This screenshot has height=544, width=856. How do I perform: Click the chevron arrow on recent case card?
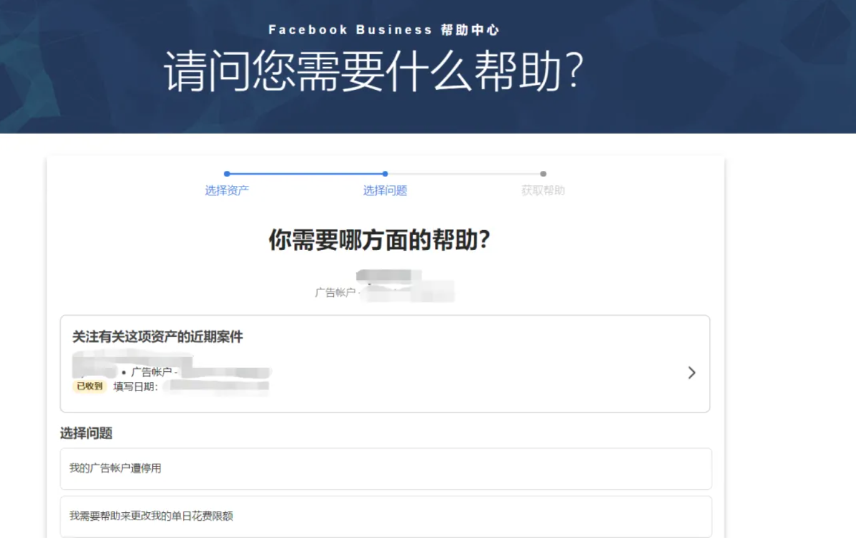pyautogui.click(x=691, y=373)
